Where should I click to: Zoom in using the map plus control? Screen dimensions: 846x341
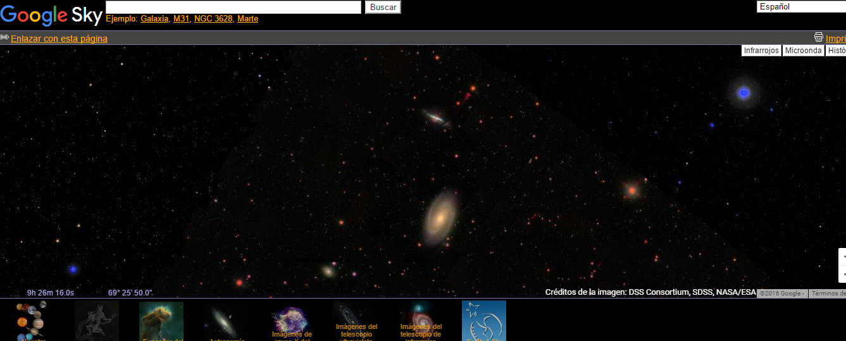coord(843,257)
